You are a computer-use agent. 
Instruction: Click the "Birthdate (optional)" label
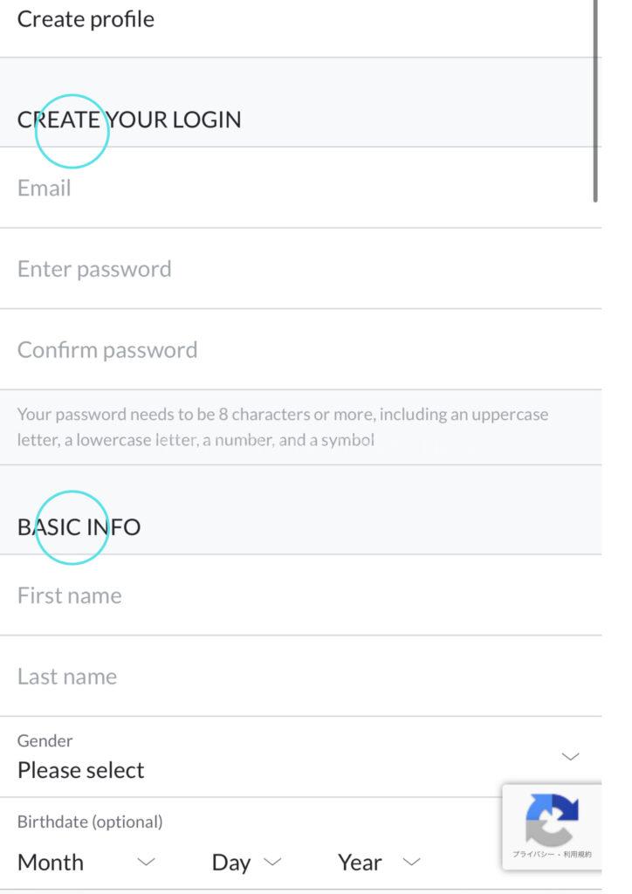tap(90, 822)
